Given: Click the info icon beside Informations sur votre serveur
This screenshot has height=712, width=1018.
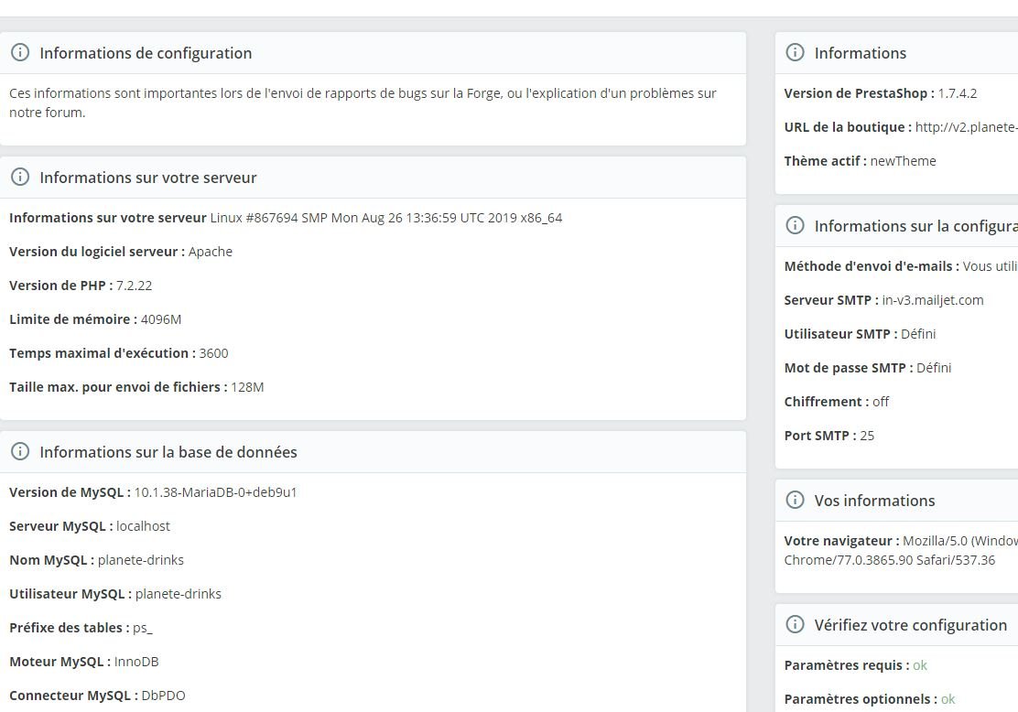Looking at the screenshot, I should click(20, 178).
